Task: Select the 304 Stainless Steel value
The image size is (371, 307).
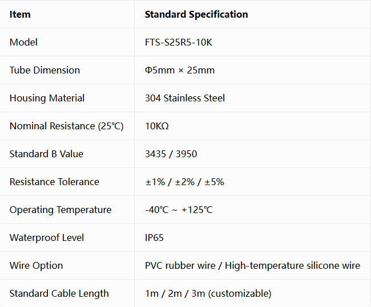Action: [x=185, y=98]
